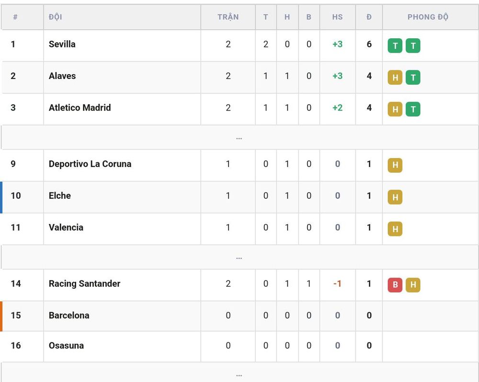Image resolution: width=479 pixels, height=382 pixels.
Task: Click Elche's yellow H form badge
Action: click(395, 197)
